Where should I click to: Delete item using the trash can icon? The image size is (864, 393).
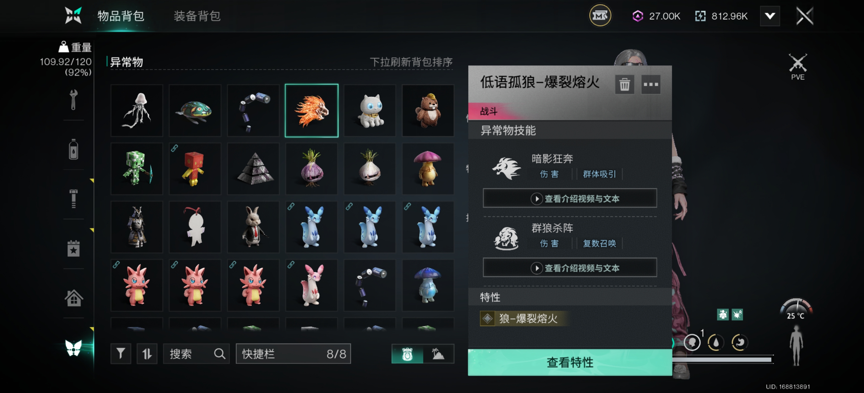click(x=624, y=84)
